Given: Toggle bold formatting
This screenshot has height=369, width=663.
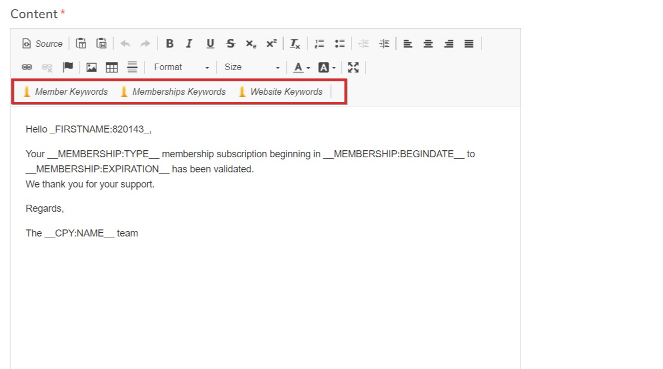Looking at the screenshot, I should point(169,44).
